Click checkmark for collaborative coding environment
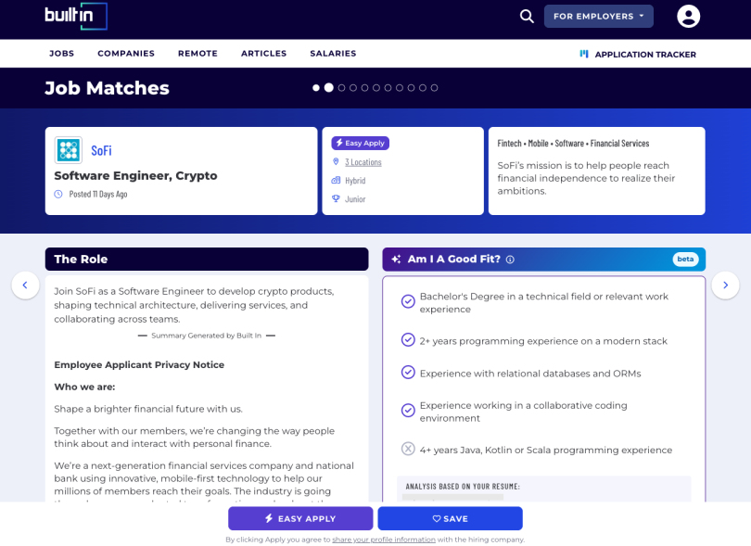751x546 pixels. point(408,411)
